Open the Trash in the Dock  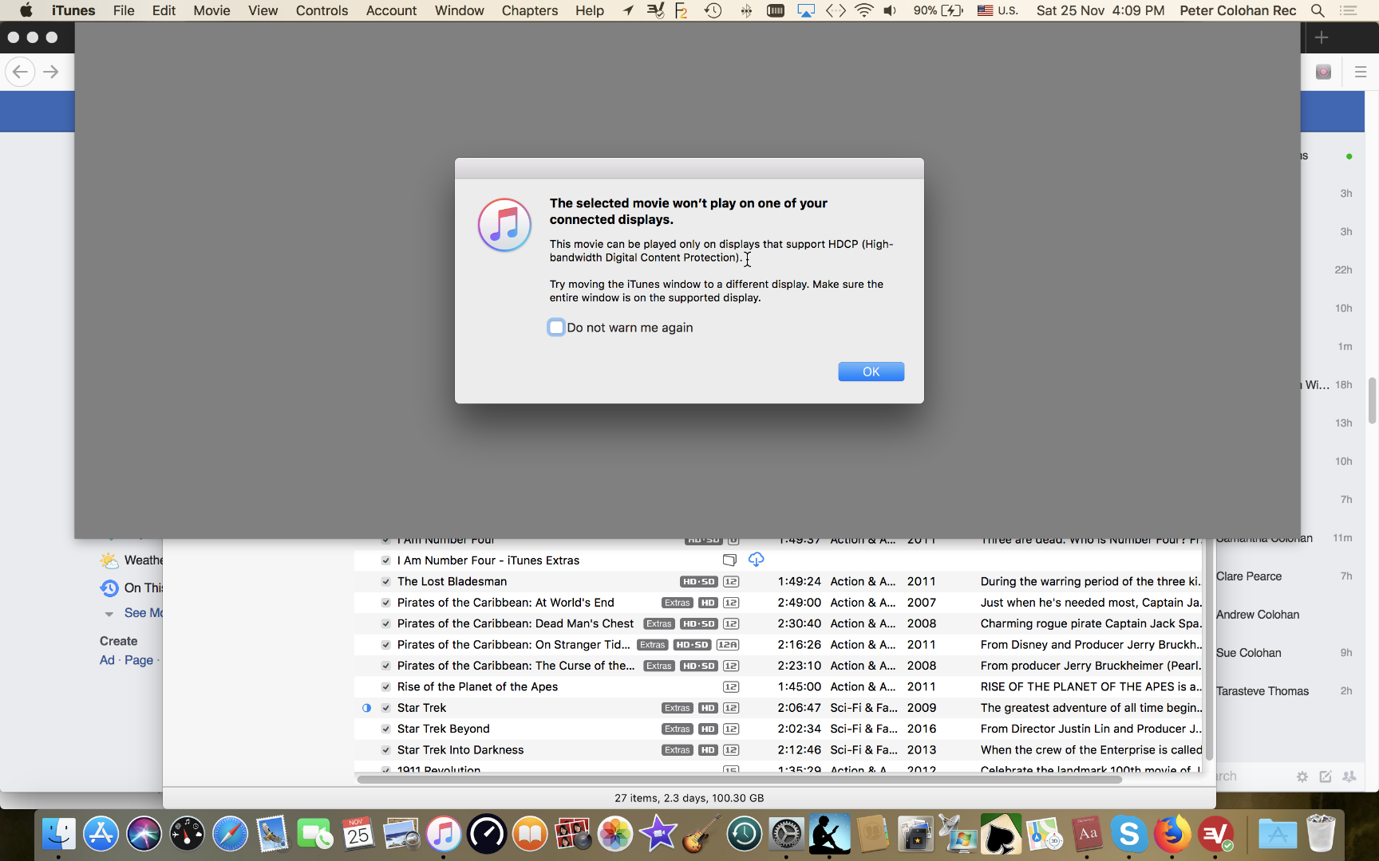coord(1321,835)
